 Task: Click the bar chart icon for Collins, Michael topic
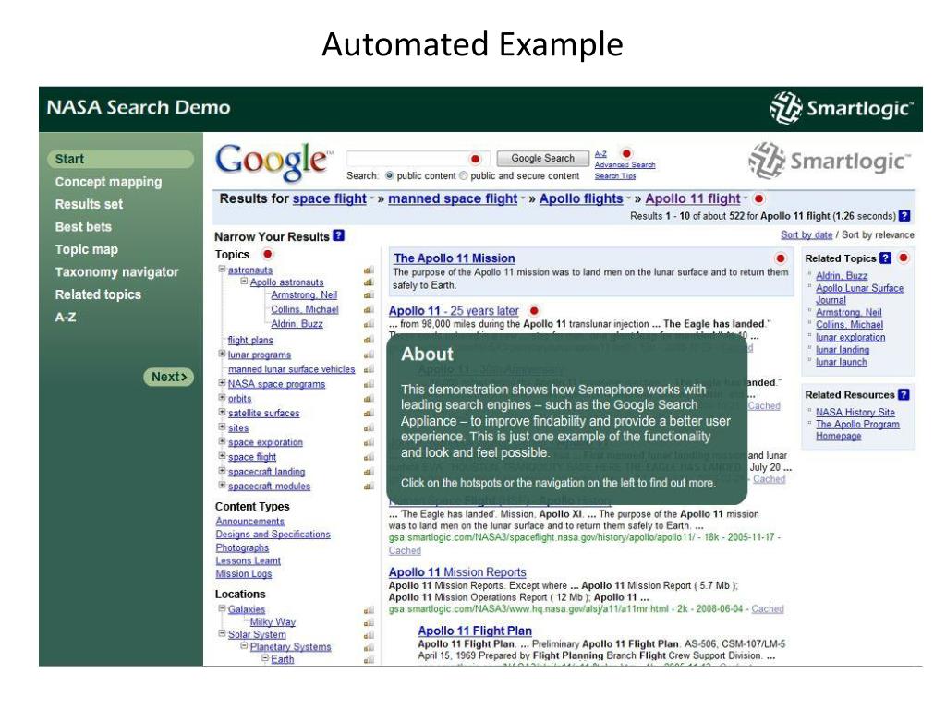(369, 309)
